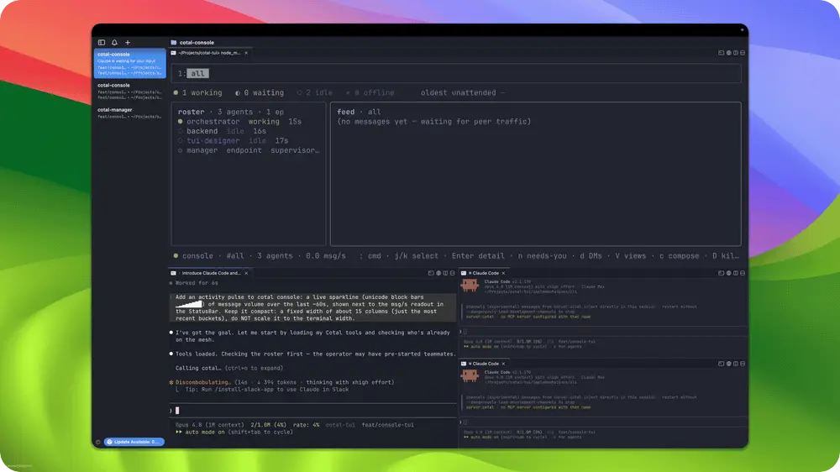The height and width of the screenshot is (472, 840).
Task: Select the orchestrator row in roster
Action: point(248,122)
